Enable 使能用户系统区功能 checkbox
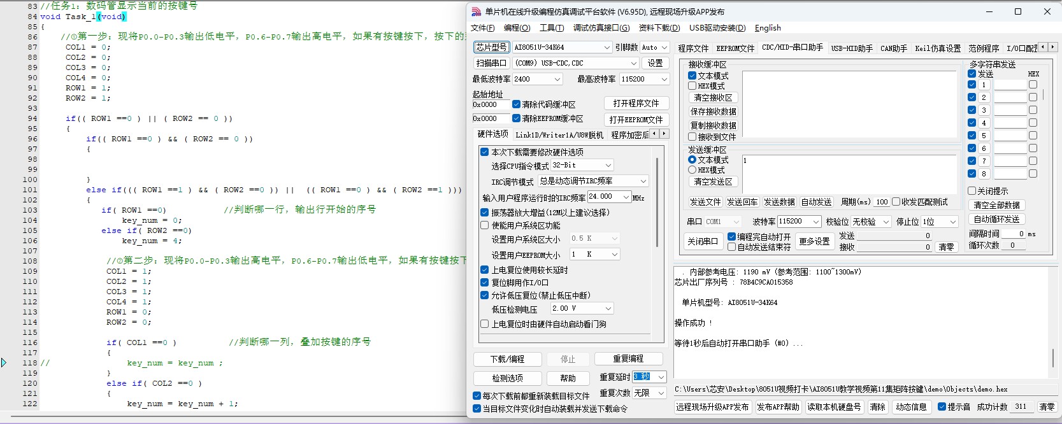The width and height of the screenshot is (1062, 424). pyautogui.click(x=485, y=225)
